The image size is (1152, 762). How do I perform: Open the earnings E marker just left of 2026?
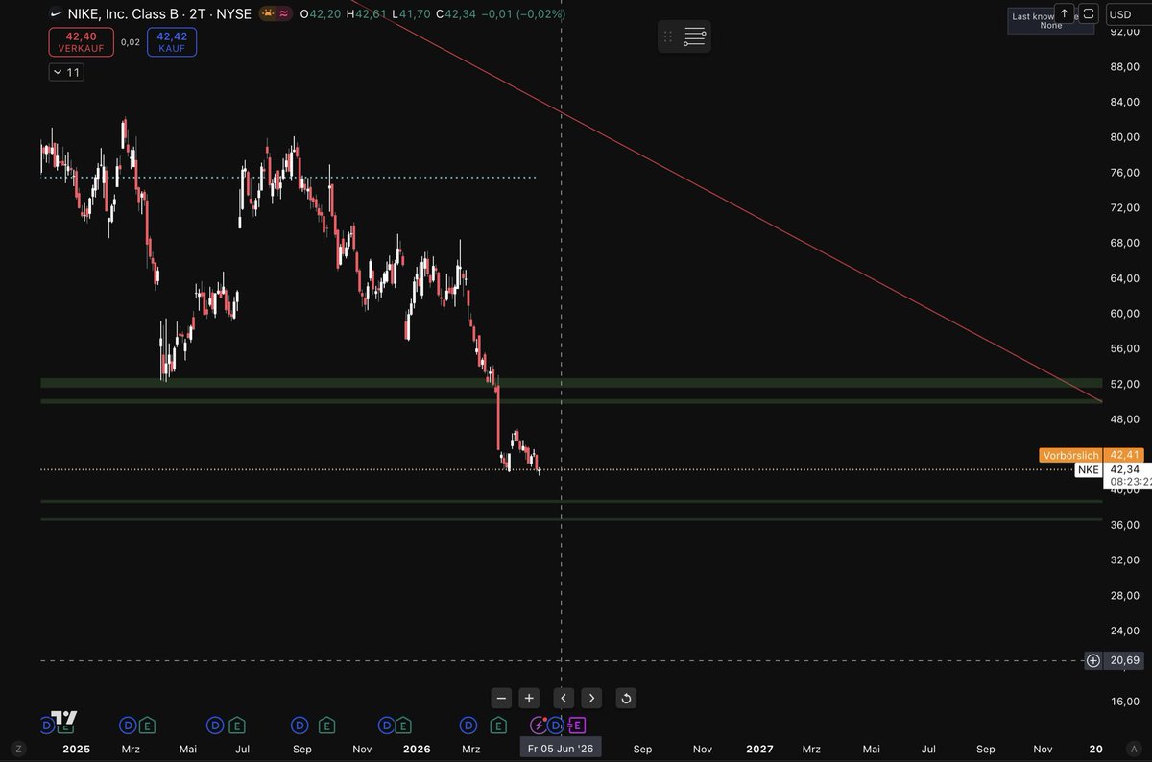pos(403,726)
